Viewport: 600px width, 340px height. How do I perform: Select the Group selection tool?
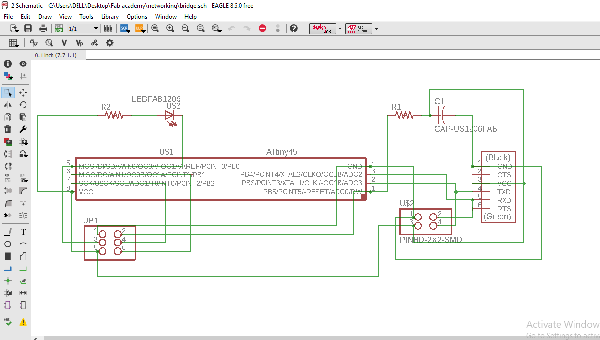tap(8, 92)
